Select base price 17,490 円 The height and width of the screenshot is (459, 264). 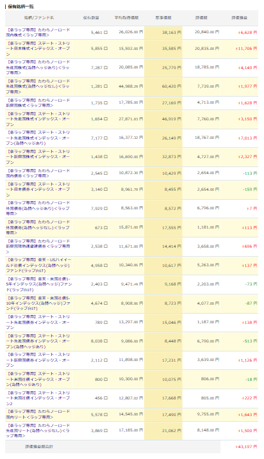[172, 414]
